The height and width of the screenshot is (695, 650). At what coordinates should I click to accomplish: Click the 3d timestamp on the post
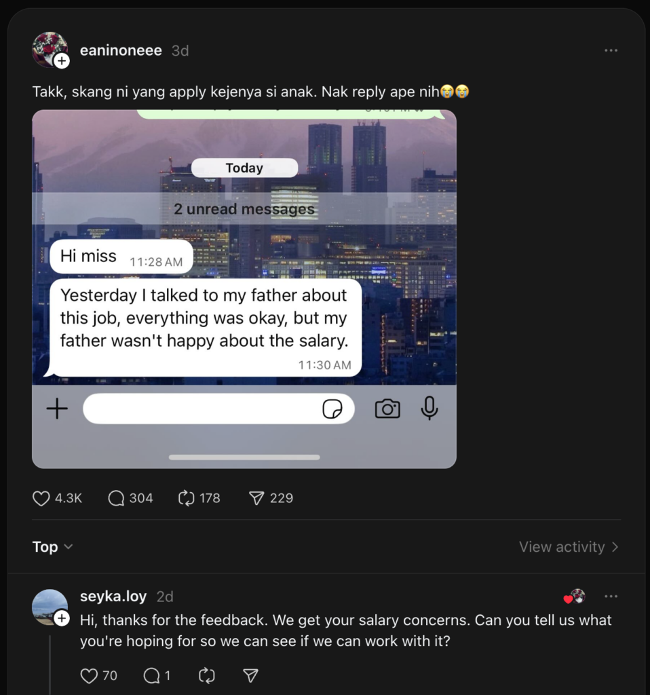click(x=180, y=50)
